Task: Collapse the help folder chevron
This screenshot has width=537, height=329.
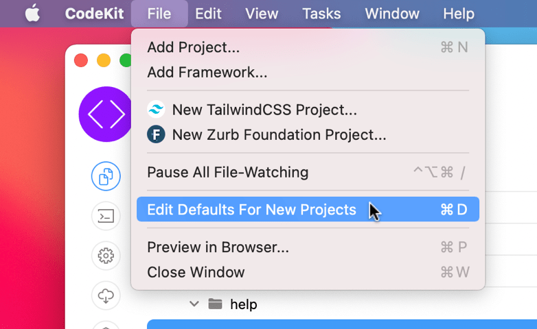Action: pos(194,304)
